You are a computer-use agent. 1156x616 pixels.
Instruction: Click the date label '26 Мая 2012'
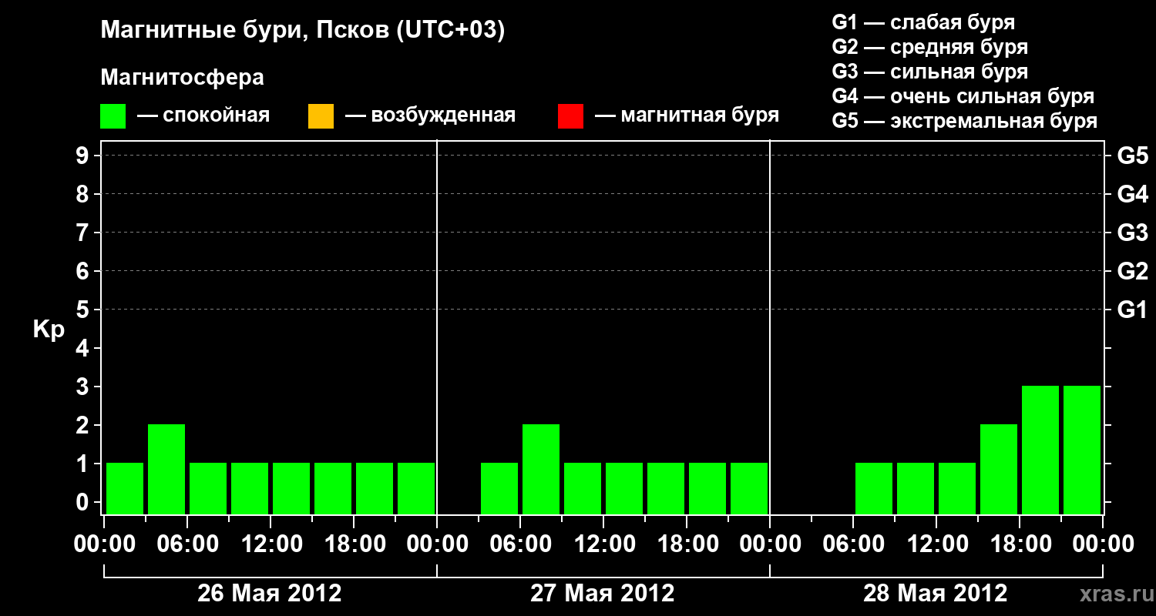pos(269,593)
